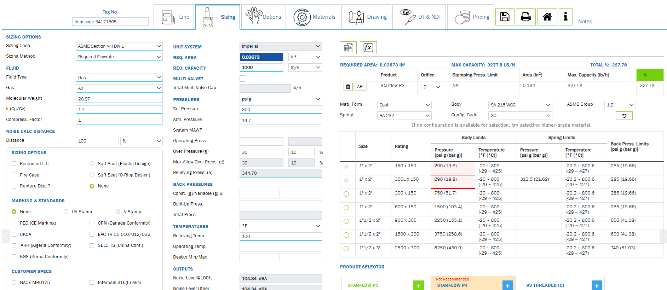
Task: Open the calculation sheet icon
Action: [348, 48]
